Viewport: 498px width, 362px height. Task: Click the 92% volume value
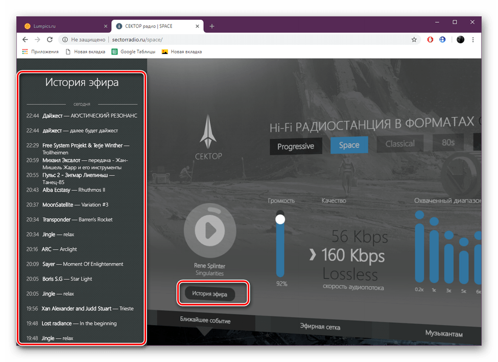(282, 283)
